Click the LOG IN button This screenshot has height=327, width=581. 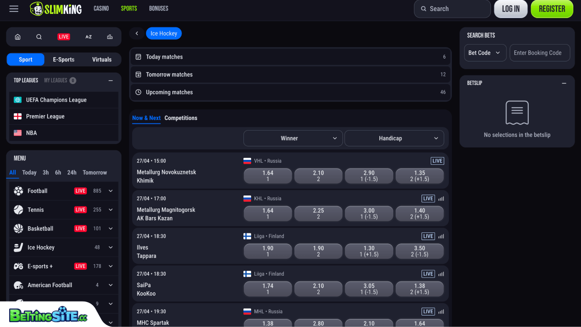pos(510,9)
